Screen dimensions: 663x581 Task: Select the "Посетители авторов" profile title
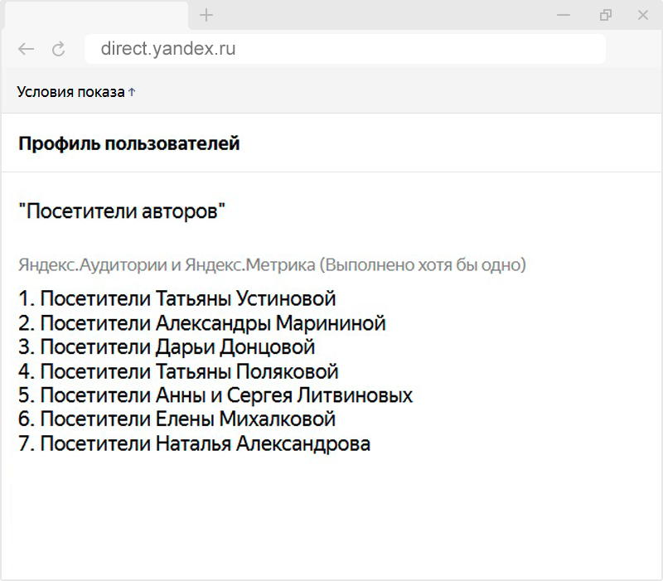tap(122, 211)
